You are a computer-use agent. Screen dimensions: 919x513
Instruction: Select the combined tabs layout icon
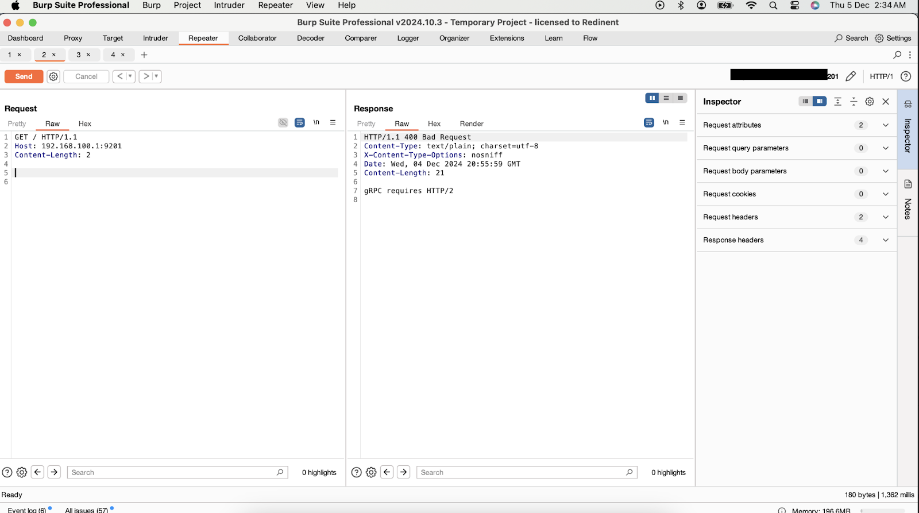point(680,98)
